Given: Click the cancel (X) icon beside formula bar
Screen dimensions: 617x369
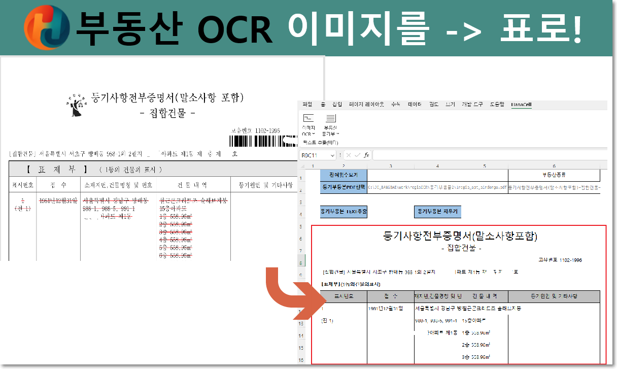Looking at the screenshot, I should [x=349, y=155].
